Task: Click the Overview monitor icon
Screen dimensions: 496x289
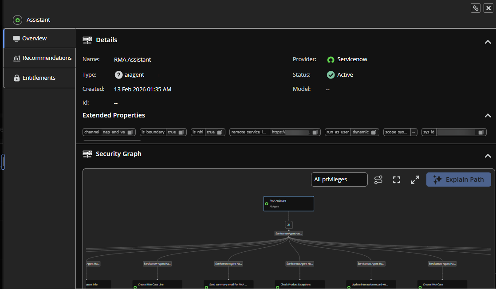Action: (x=16, y=39)
